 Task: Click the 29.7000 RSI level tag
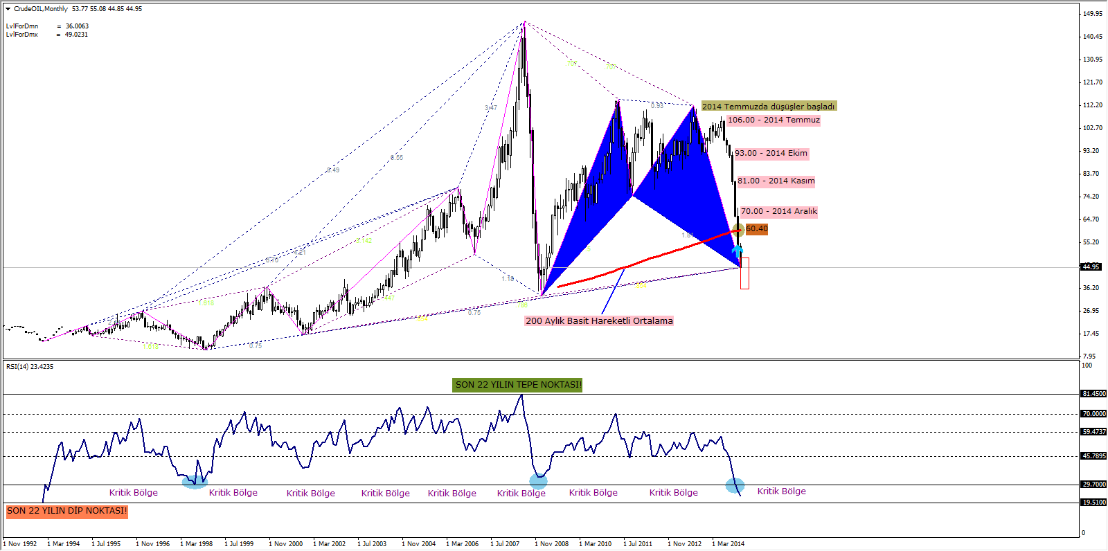(1093, 485)
